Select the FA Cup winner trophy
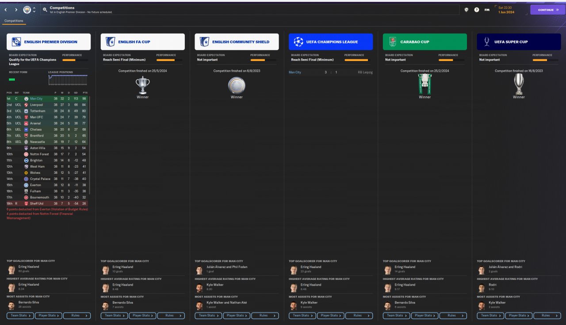This screenshot has width=566, height=325. pos(142,85)
